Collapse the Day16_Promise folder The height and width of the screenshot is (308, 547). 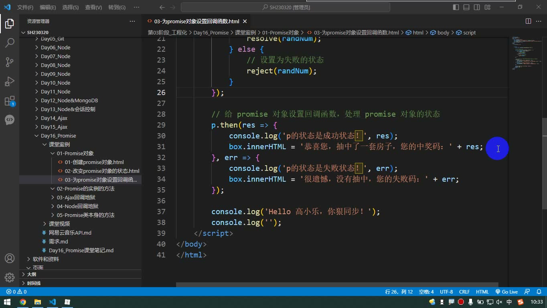point(80,136)
